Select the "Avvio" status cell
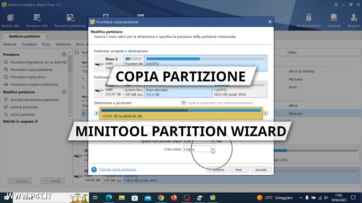 (x=293, y=87)
